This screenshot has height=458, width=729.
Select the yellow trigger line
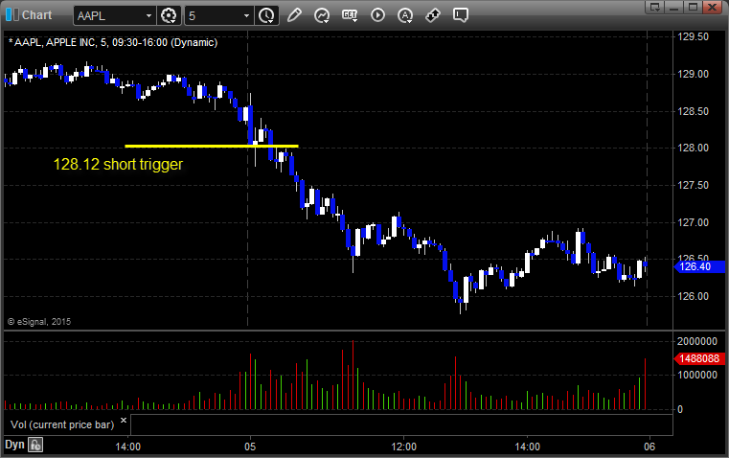coord(212,146)
